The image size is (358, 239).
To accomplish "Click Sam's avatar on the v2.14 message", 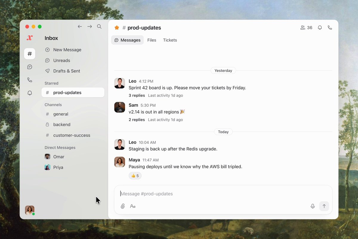I will click(x=120, y=107).
